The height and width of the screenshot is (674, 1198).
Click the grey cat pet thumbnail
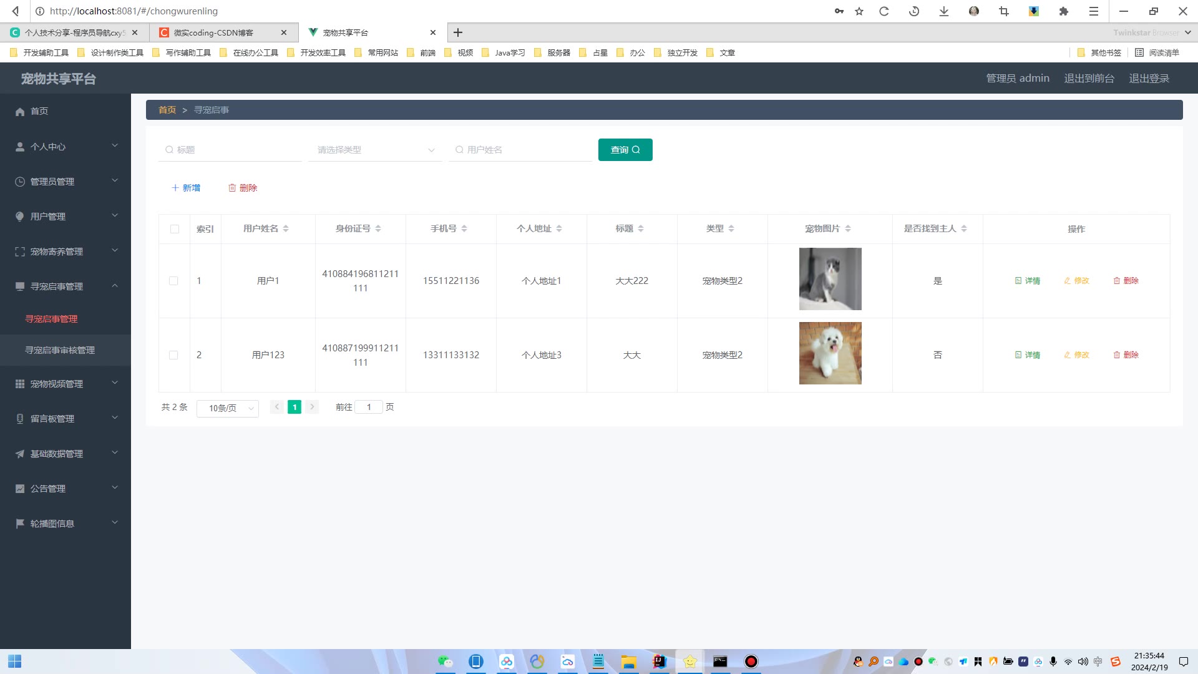pyautogui.click(x=830, y=279)
